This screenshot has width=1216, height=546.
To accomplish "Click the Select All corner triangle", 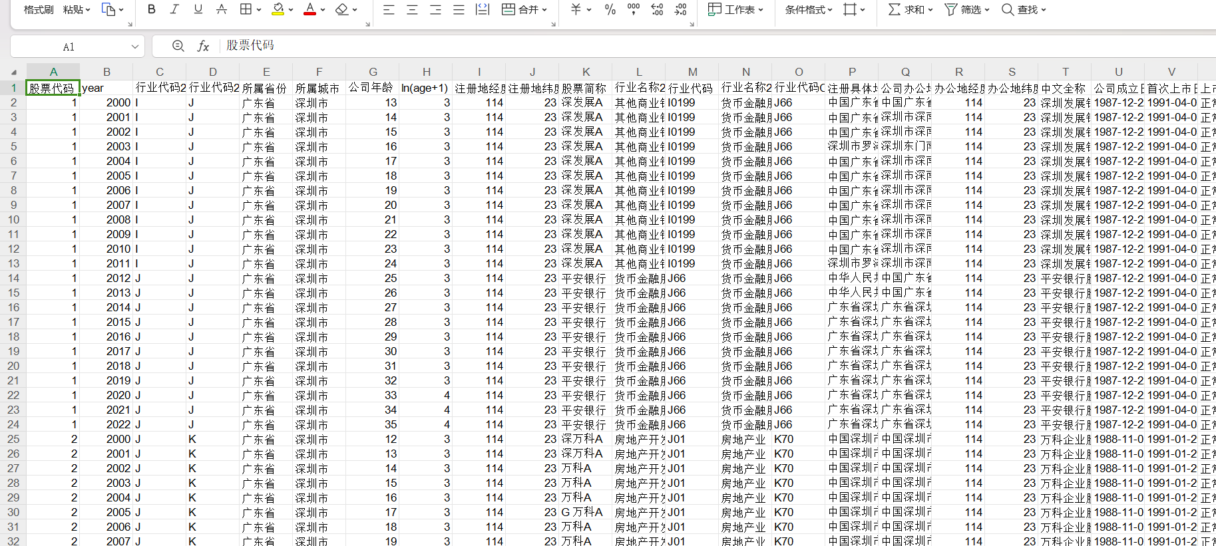I will coord(13,72).
